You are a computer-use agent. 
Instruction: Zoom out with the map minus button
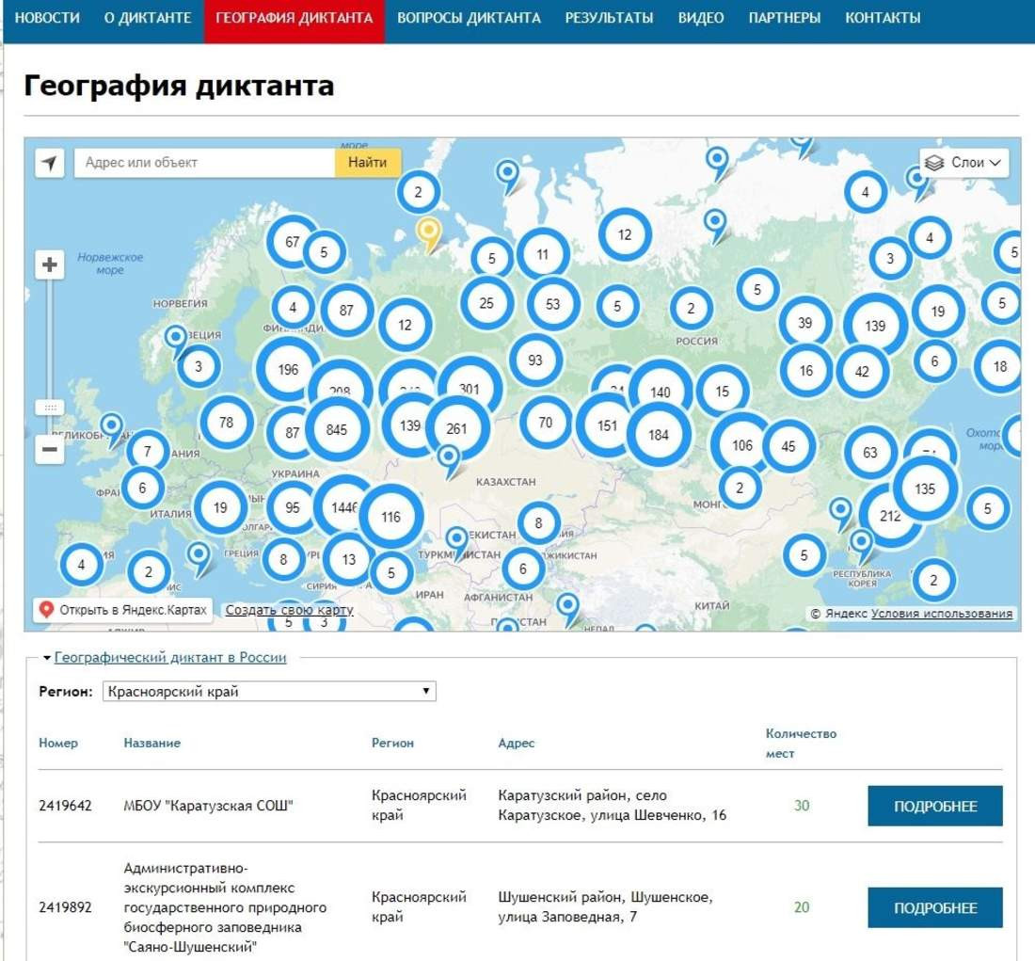click(x=50, y=450)
